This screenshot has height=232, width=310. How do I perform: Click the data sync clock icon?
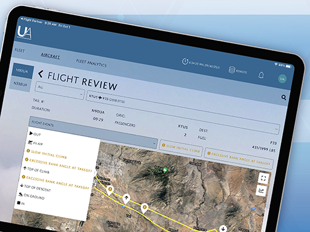point(185,61)
